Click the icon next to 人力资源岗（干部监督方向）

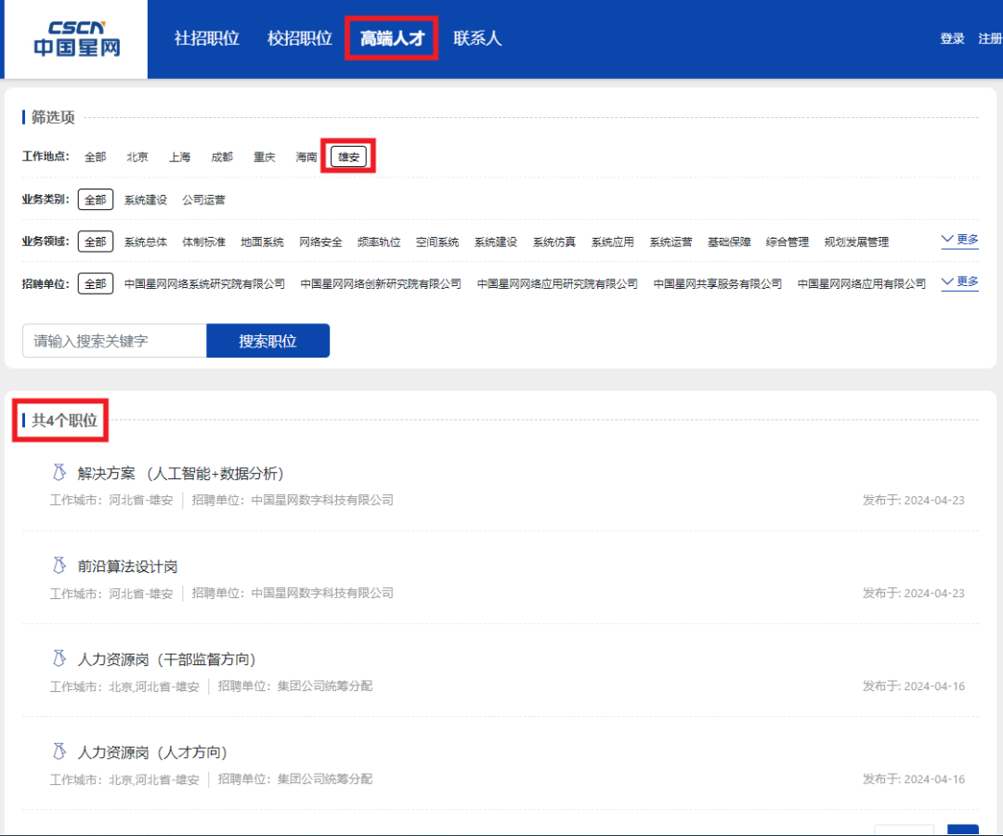[59, 659]
